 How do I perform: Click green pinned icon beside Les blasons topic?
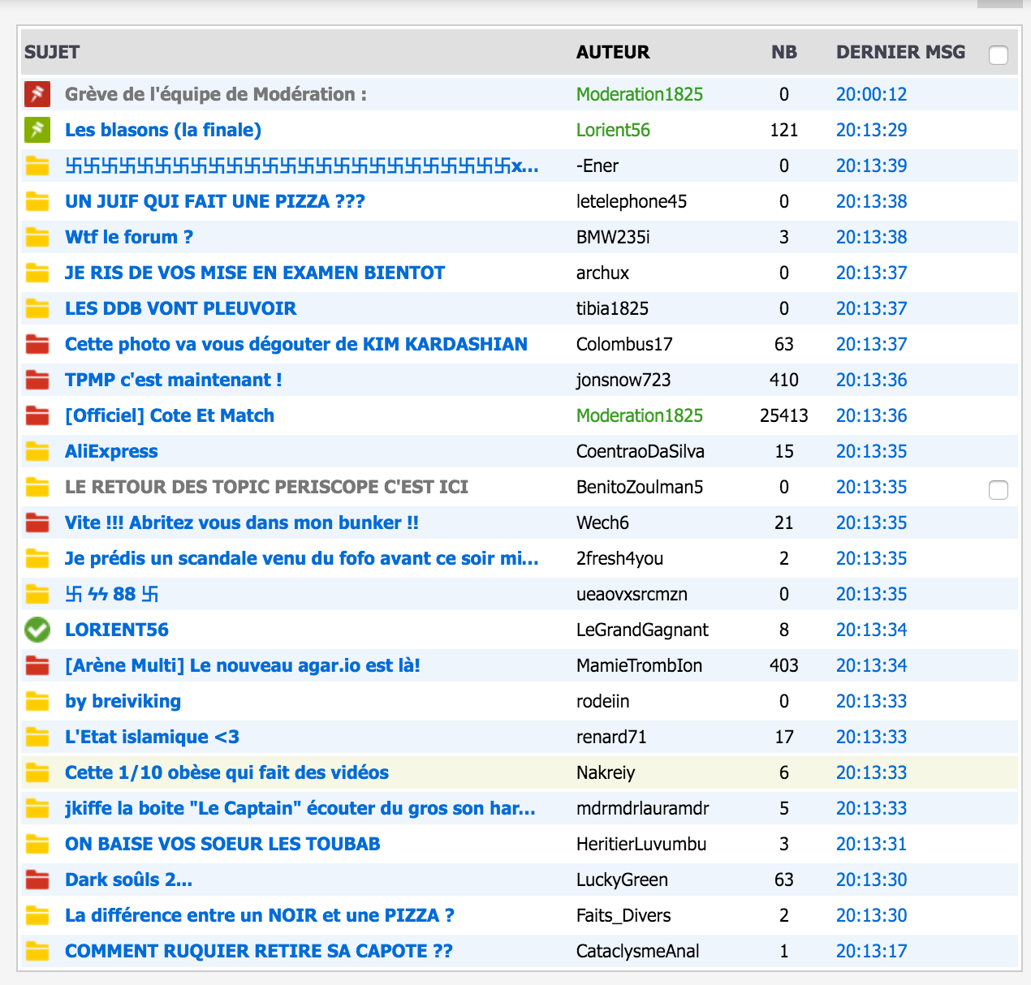37,130
